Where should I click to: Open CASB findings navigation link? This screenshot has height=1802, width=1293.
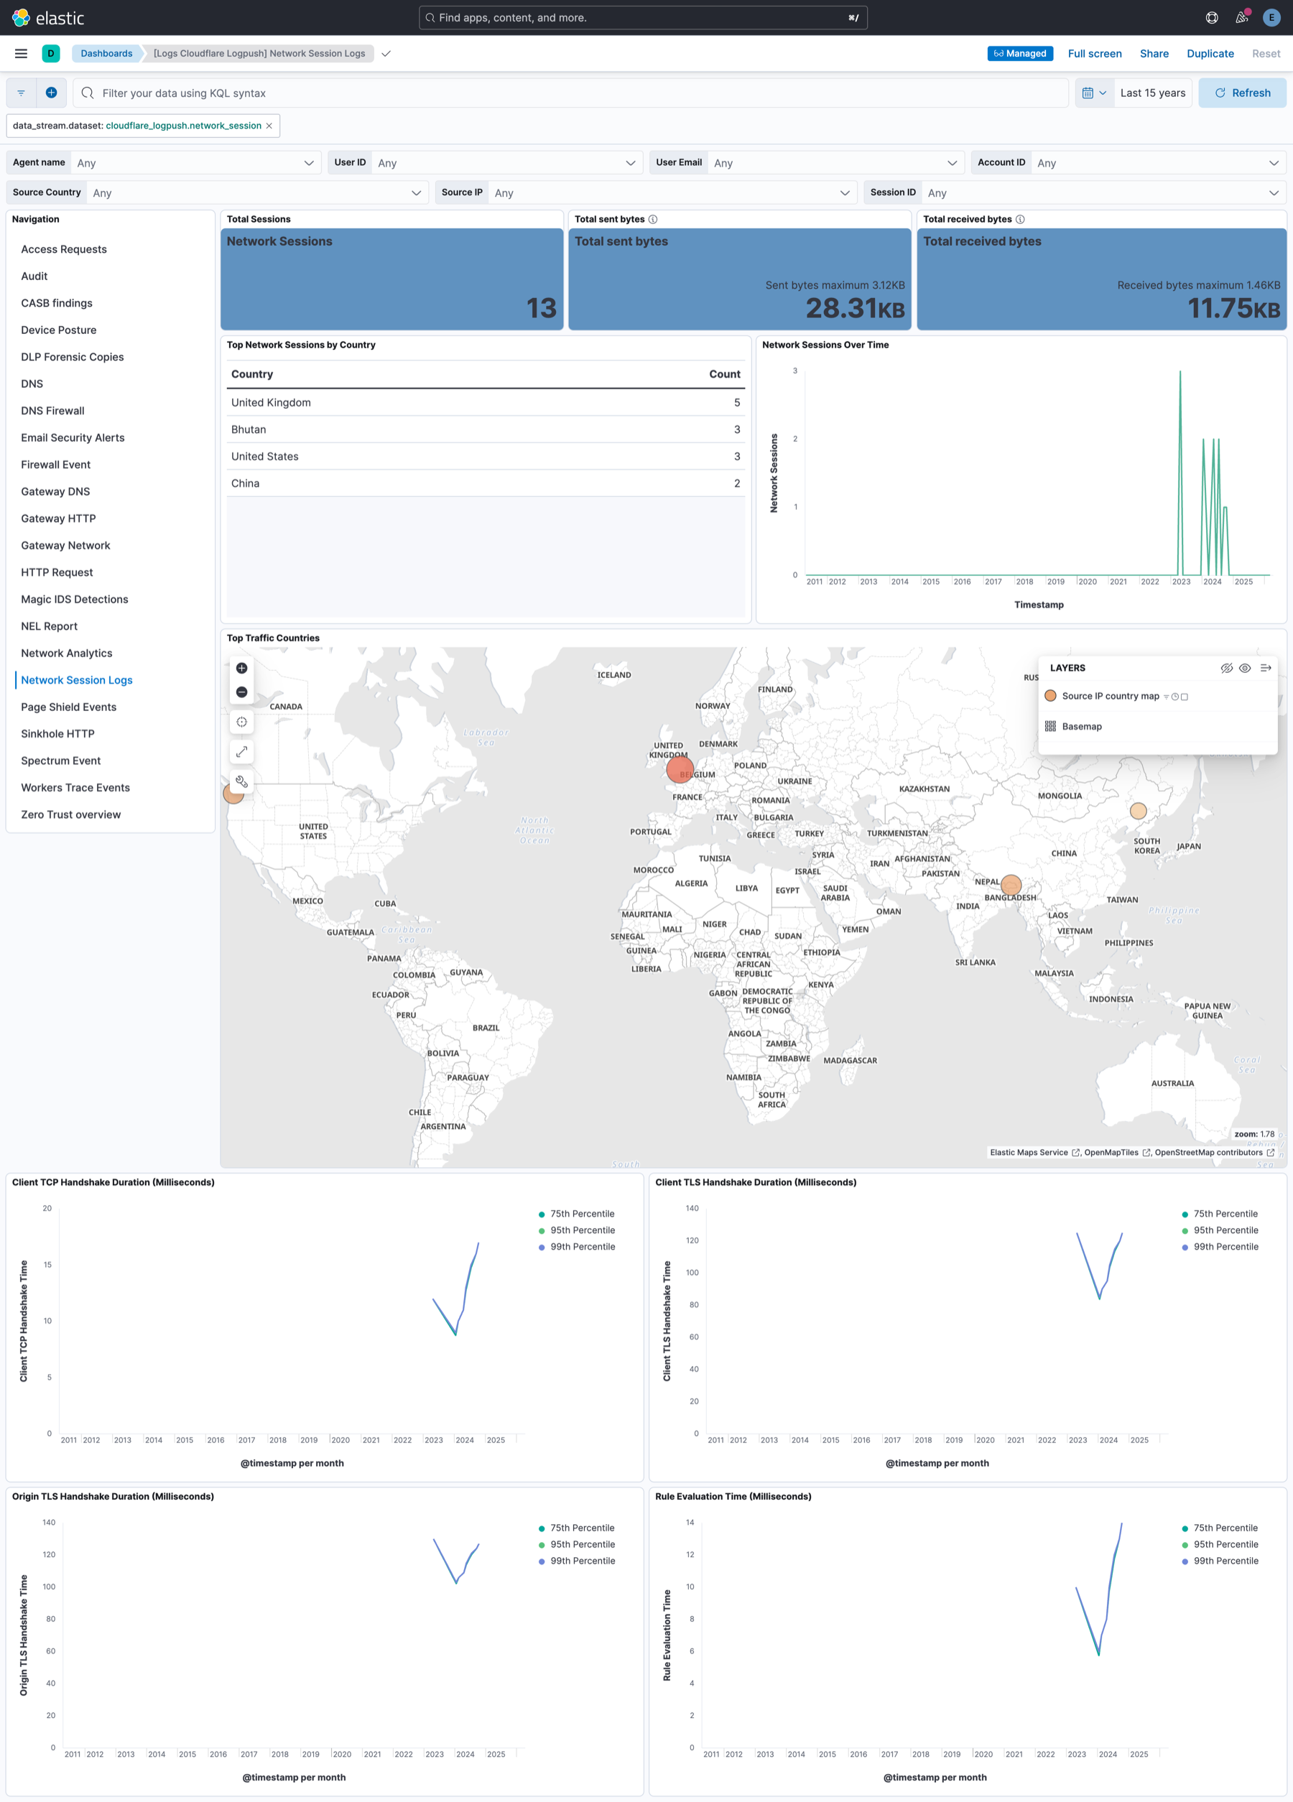57,302
